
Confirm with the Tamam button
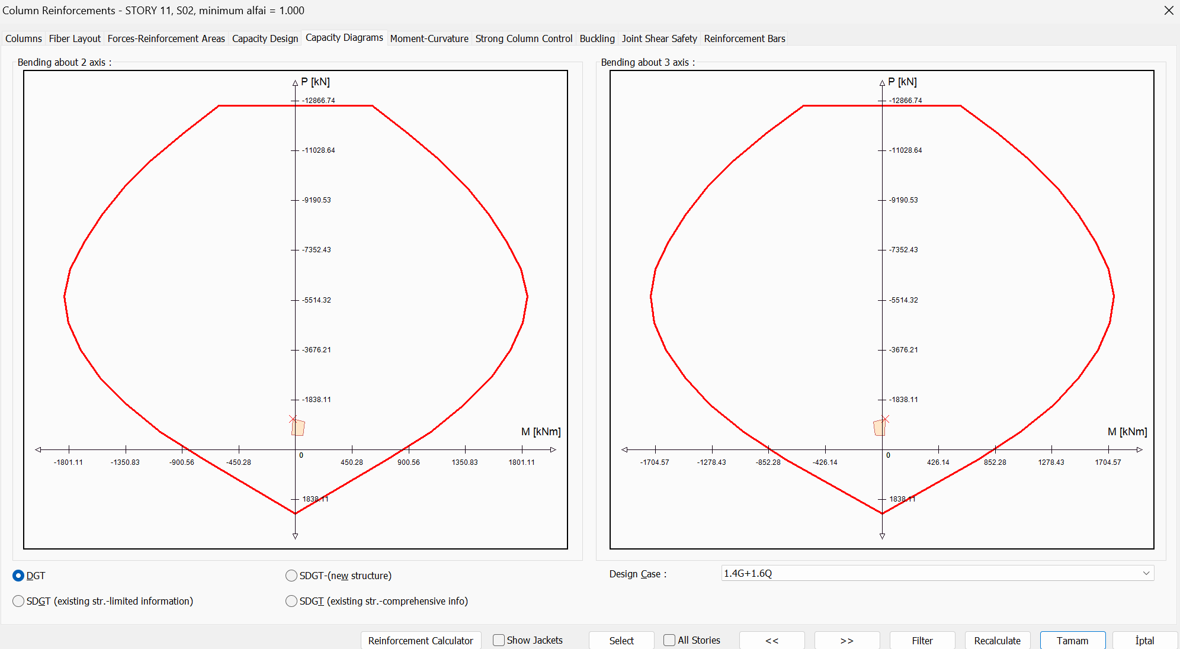tap(1072, 641)
